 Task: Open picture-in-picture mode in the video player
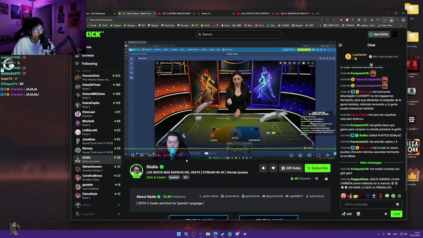pyautogui.click(x=291, y=155)
